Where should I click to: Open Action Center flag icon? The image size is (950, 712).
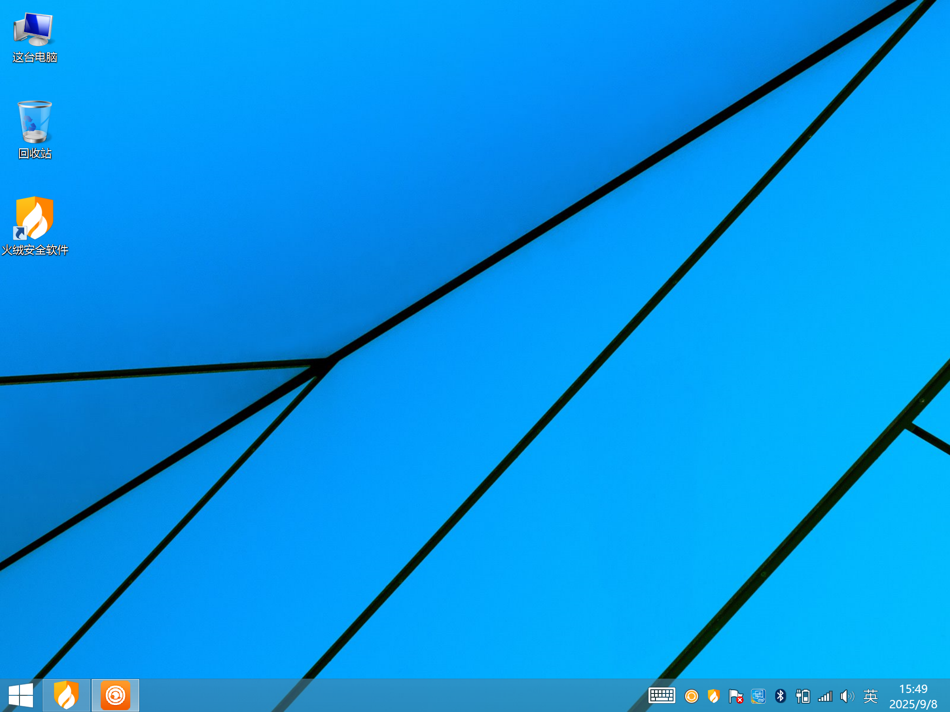pos(736,696)
